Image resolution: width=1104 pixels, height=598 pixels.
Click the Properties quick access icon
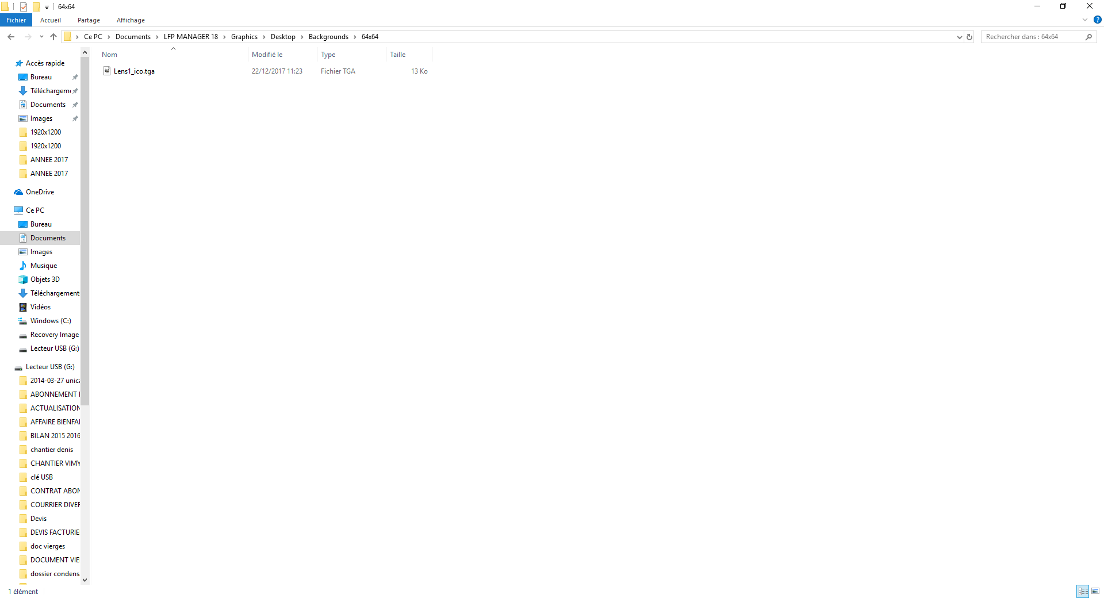point(24,7)
